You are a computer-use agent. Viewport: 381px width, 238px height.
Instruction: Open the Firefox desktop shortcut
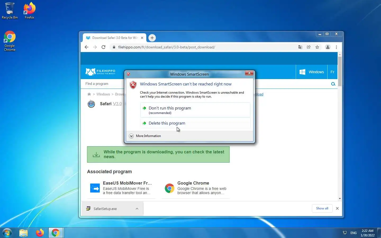click(x=29, y=11)
